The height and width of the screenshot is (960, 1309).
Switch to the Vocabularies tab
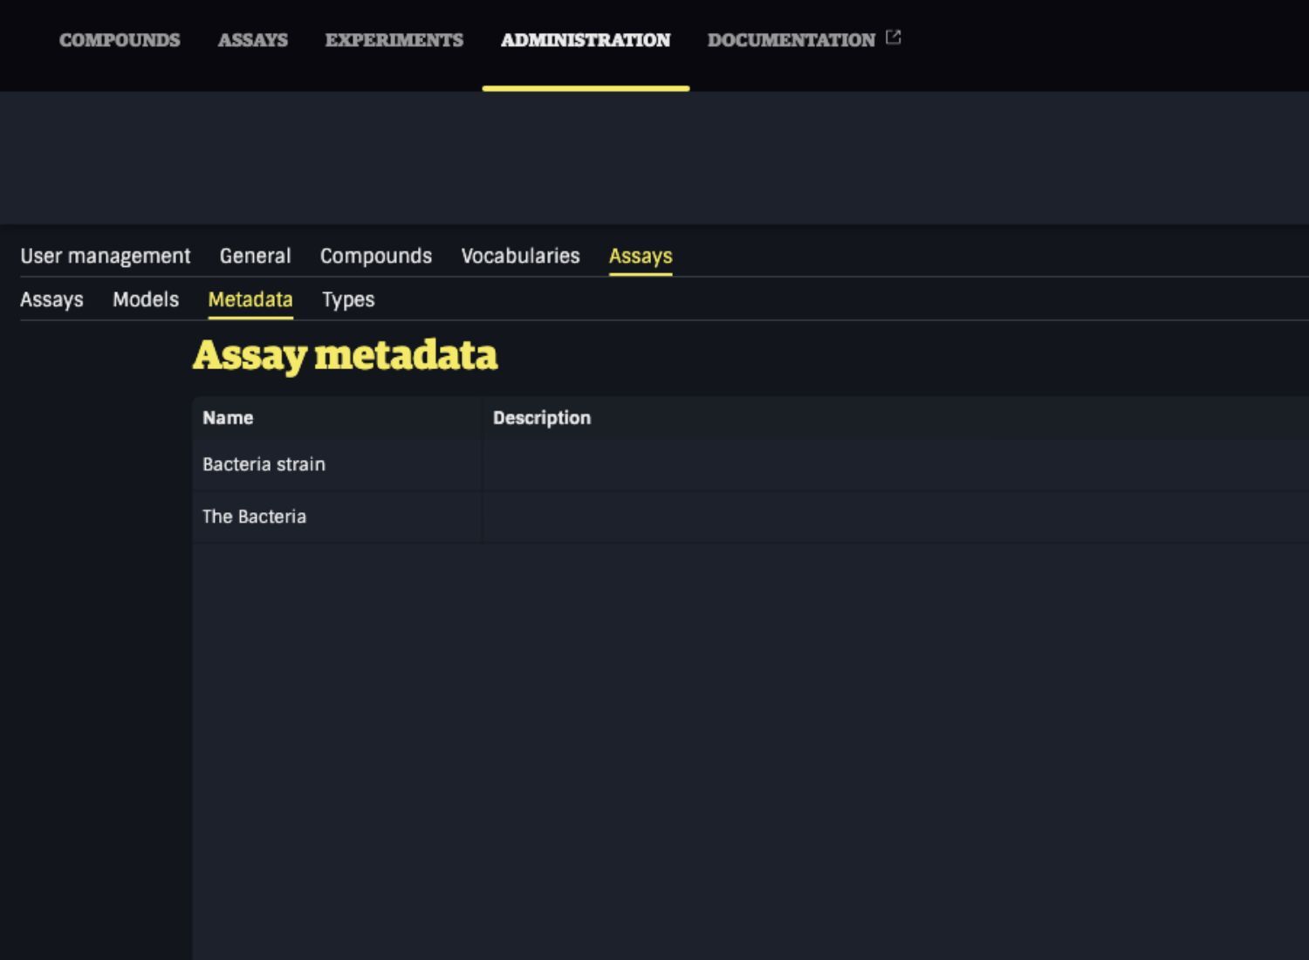coord(520,256)
